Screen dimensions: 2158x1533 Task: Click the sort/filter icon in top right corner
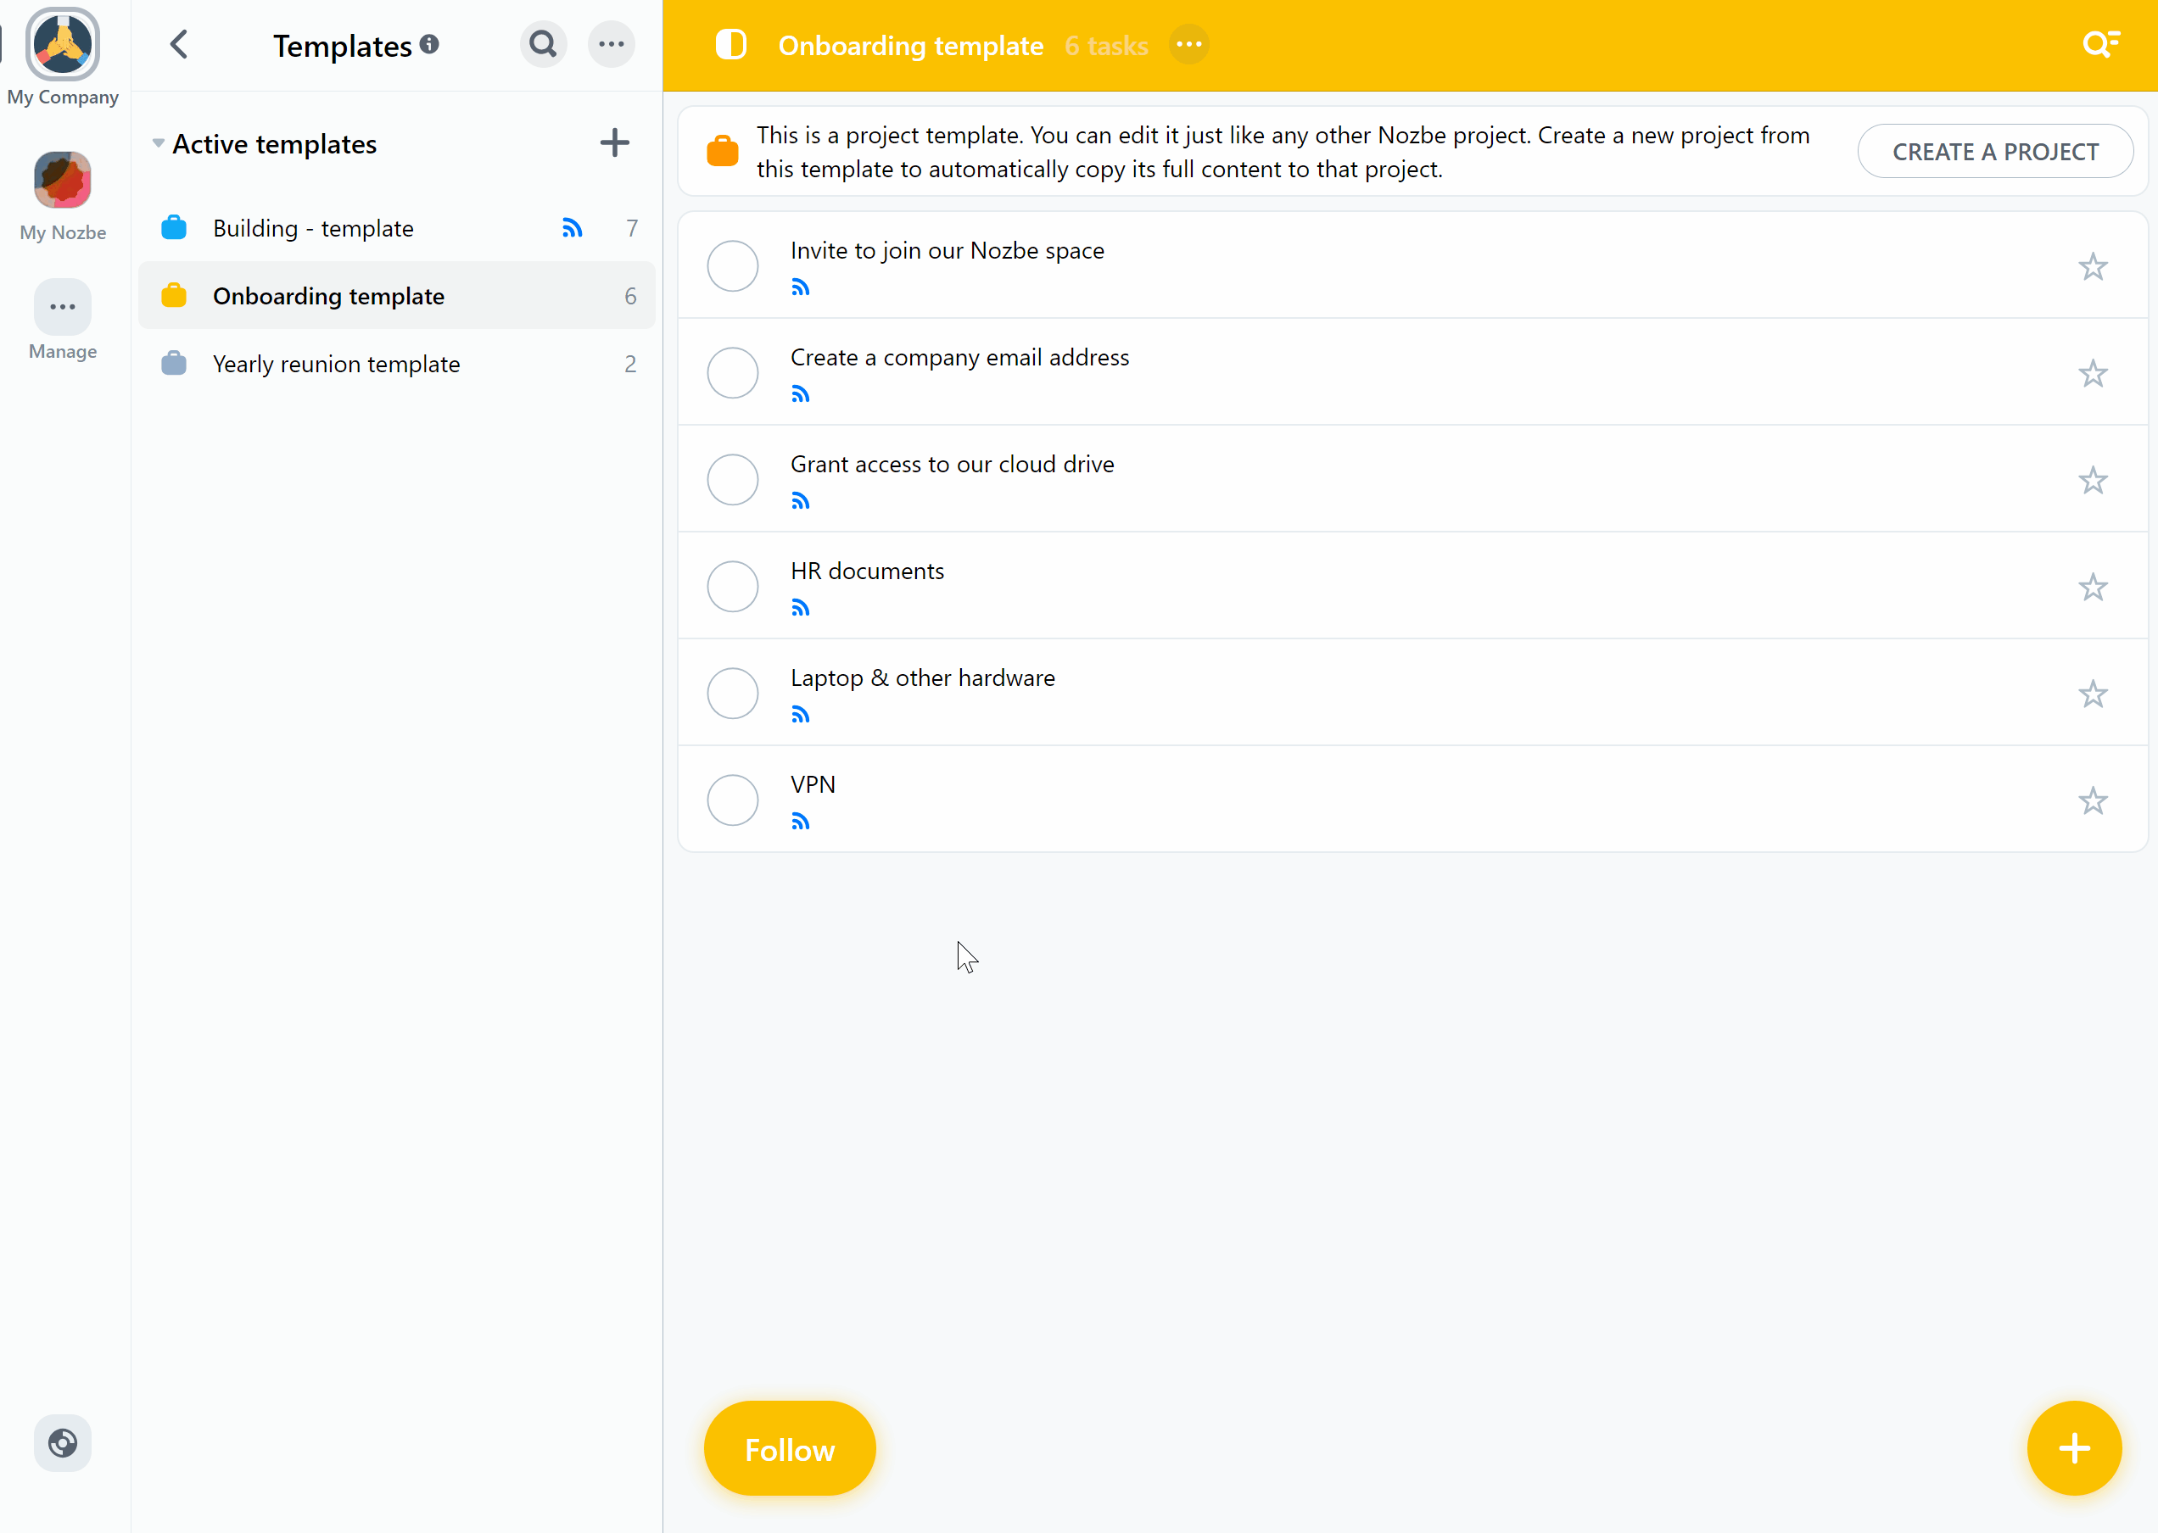point(2100,43)
